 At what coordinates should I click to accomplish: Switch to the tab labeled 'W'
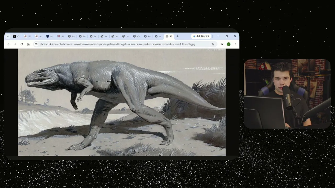click(x=27, y=36)
